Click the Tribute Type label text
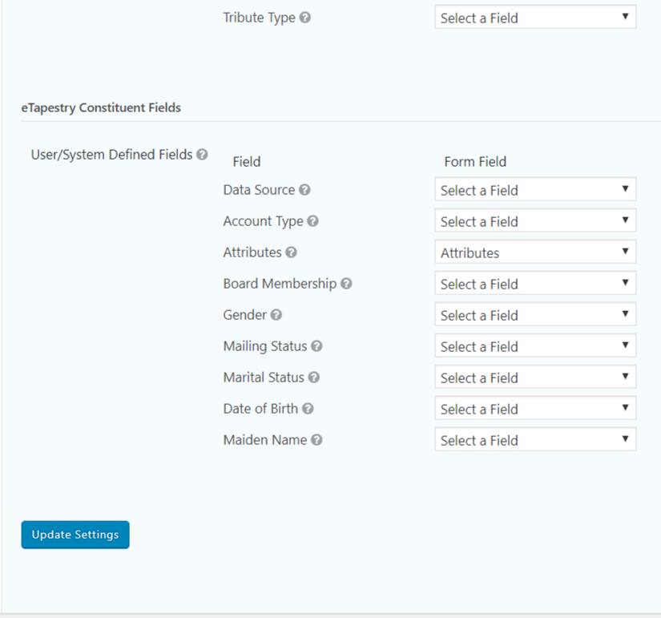 point(260,18)
